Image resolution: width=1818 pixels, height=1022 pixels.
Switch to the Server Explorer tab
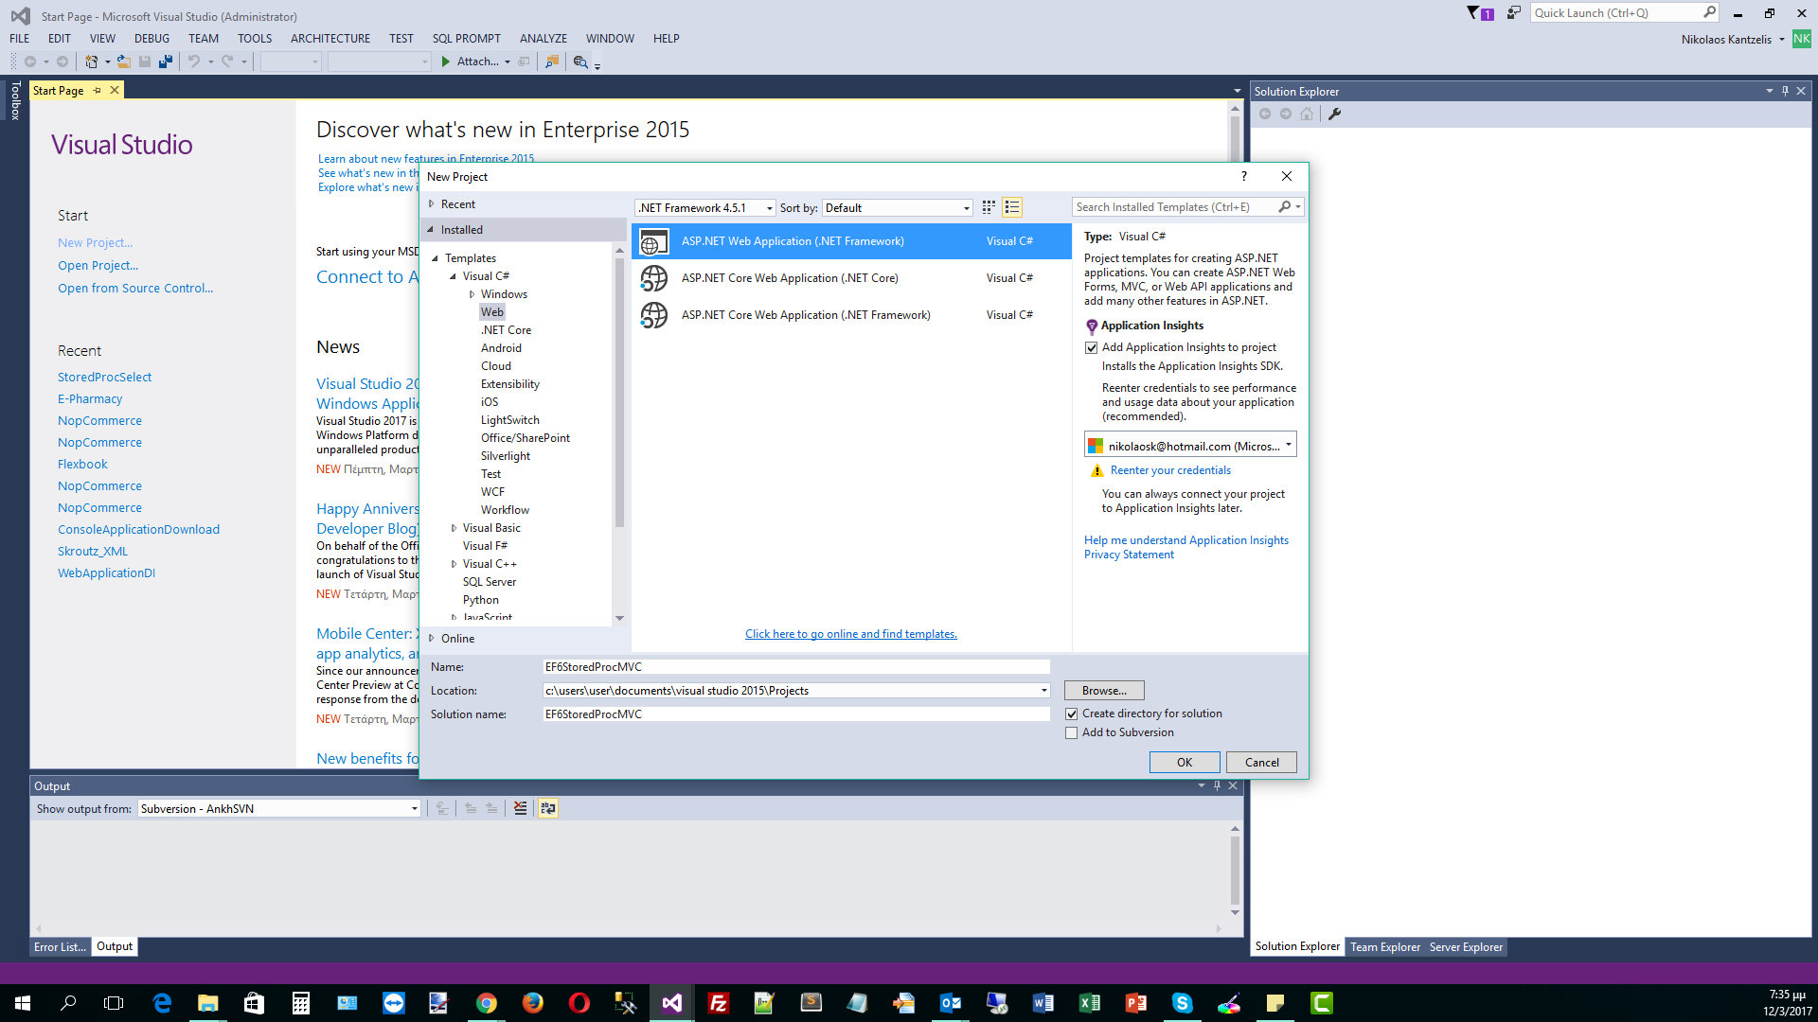[x=1466, y=947]
